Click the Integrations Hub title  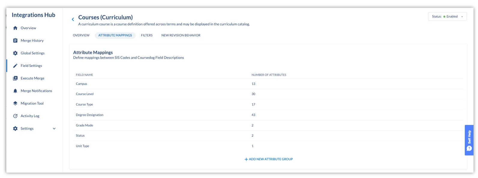(x=33, y=15)
